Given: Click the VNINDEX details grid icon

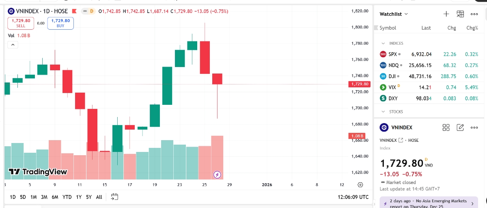Looking at the screenshot, I should 446,128.
